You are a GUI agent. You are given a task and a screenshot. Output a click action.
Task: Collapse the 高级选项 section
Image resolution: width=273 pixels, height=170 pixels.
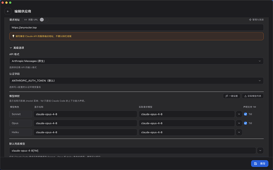point(17,48)
